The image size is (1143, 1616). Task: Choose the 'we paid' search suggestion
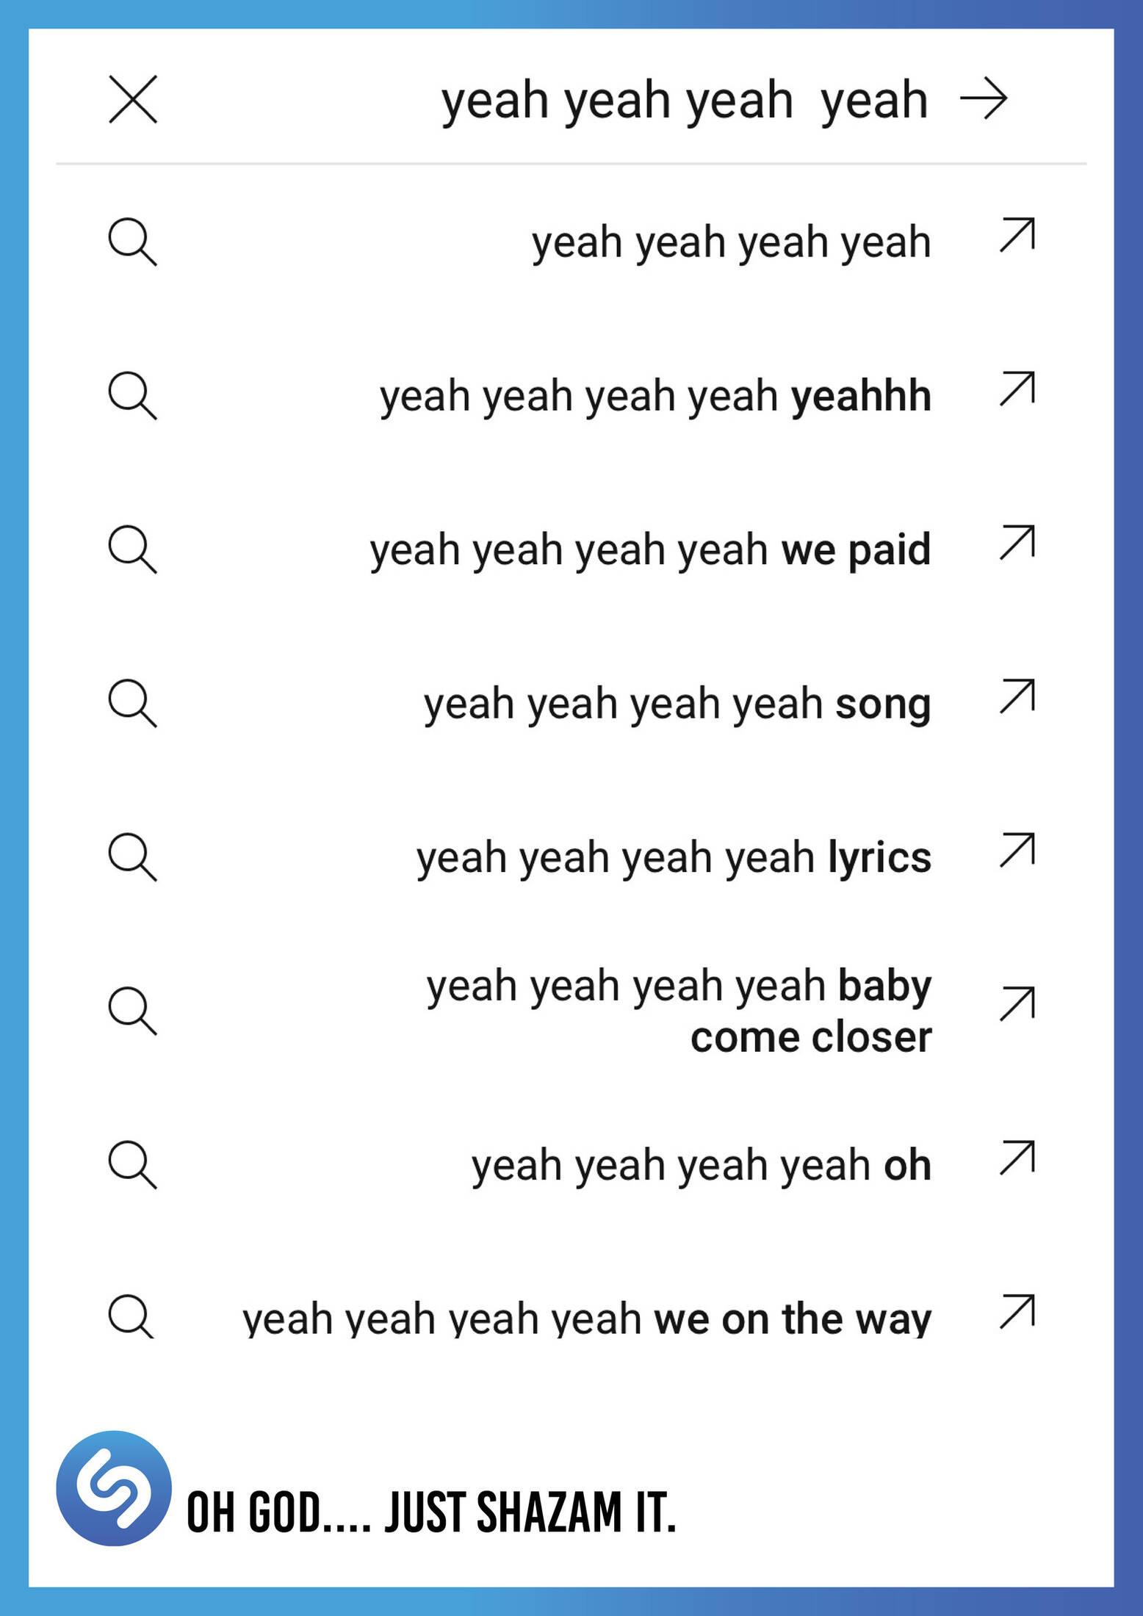[x=649, y=549]
